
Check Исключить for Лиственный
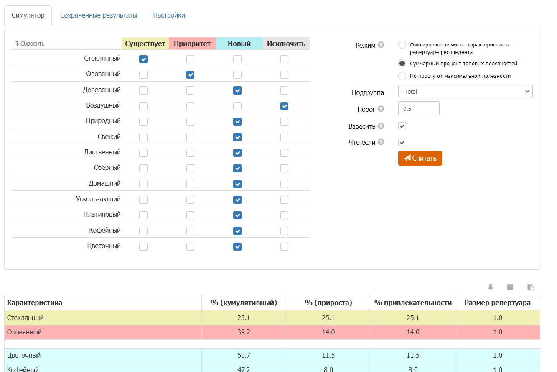pos(285,153)
